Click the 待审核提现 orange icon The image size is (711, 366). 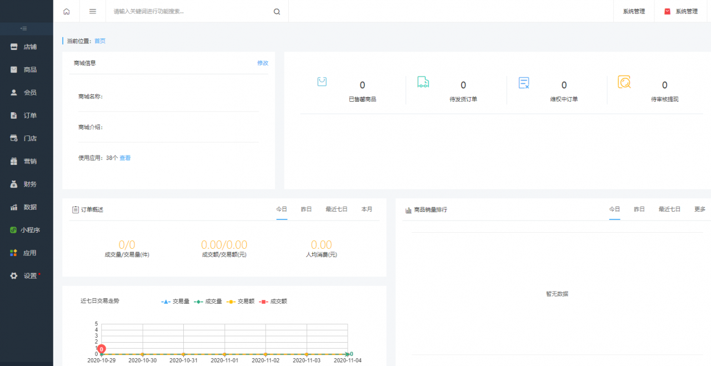coord(624,82)
